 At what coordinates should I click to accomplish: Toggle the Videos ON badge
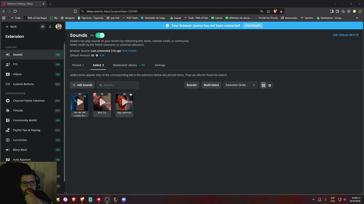click(x=58, y=74)
